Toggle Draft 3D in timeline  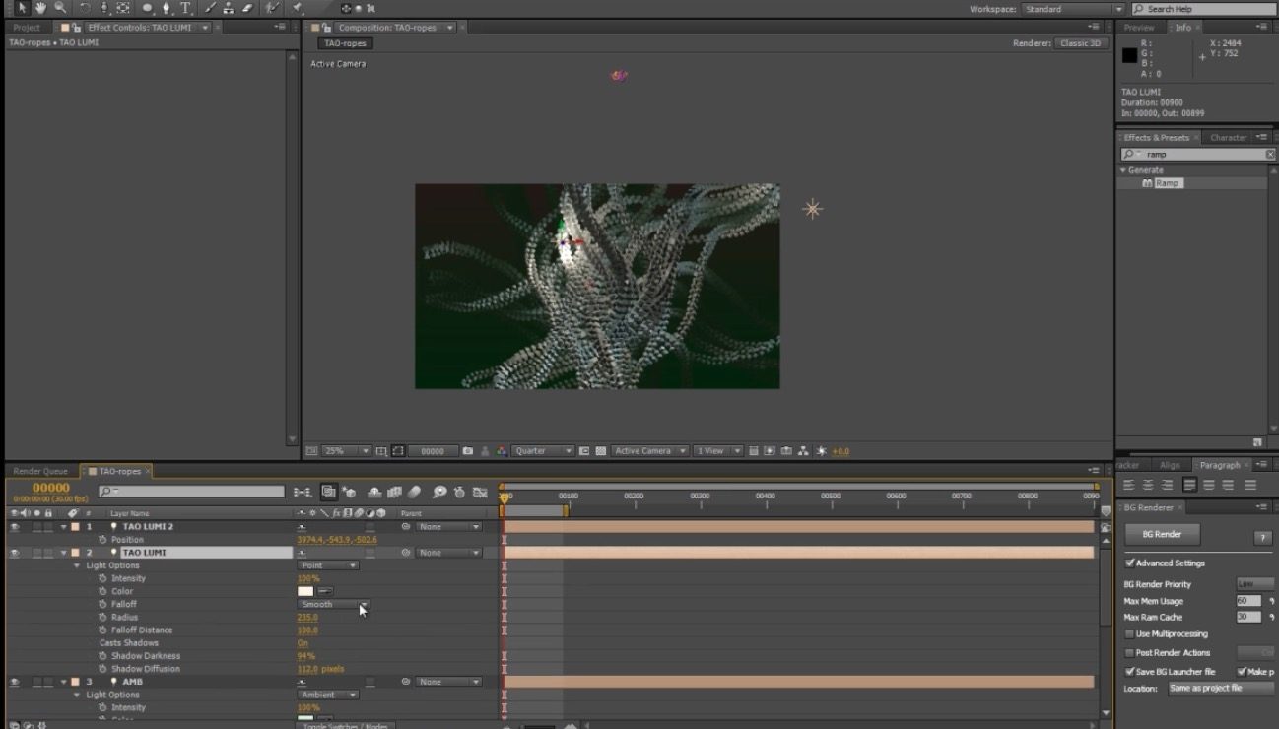[350, 492]
